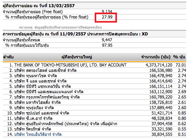
Task: Click share count 166,478,940
Action: coord(161,76)
